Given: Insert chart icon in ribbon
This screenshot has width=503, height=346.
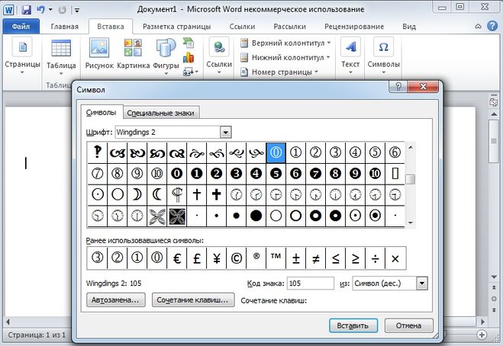Looking at the screenshot, I should 189,58.
